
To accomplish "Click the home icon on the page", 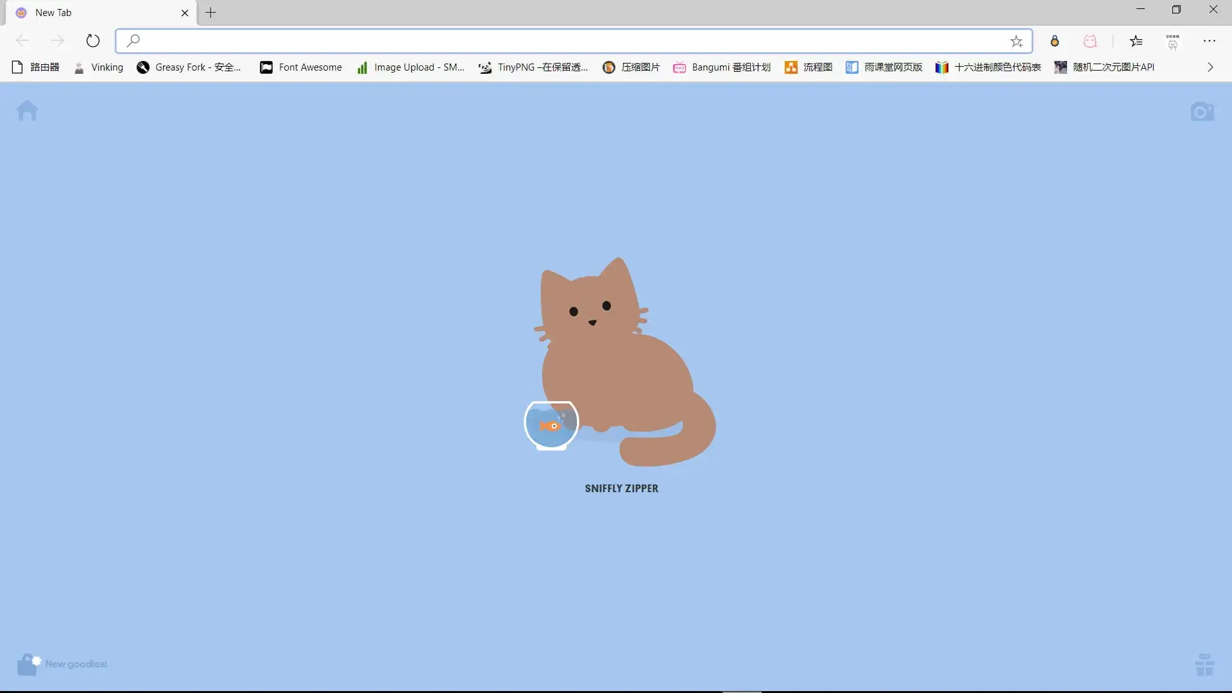I will [27, 111].
